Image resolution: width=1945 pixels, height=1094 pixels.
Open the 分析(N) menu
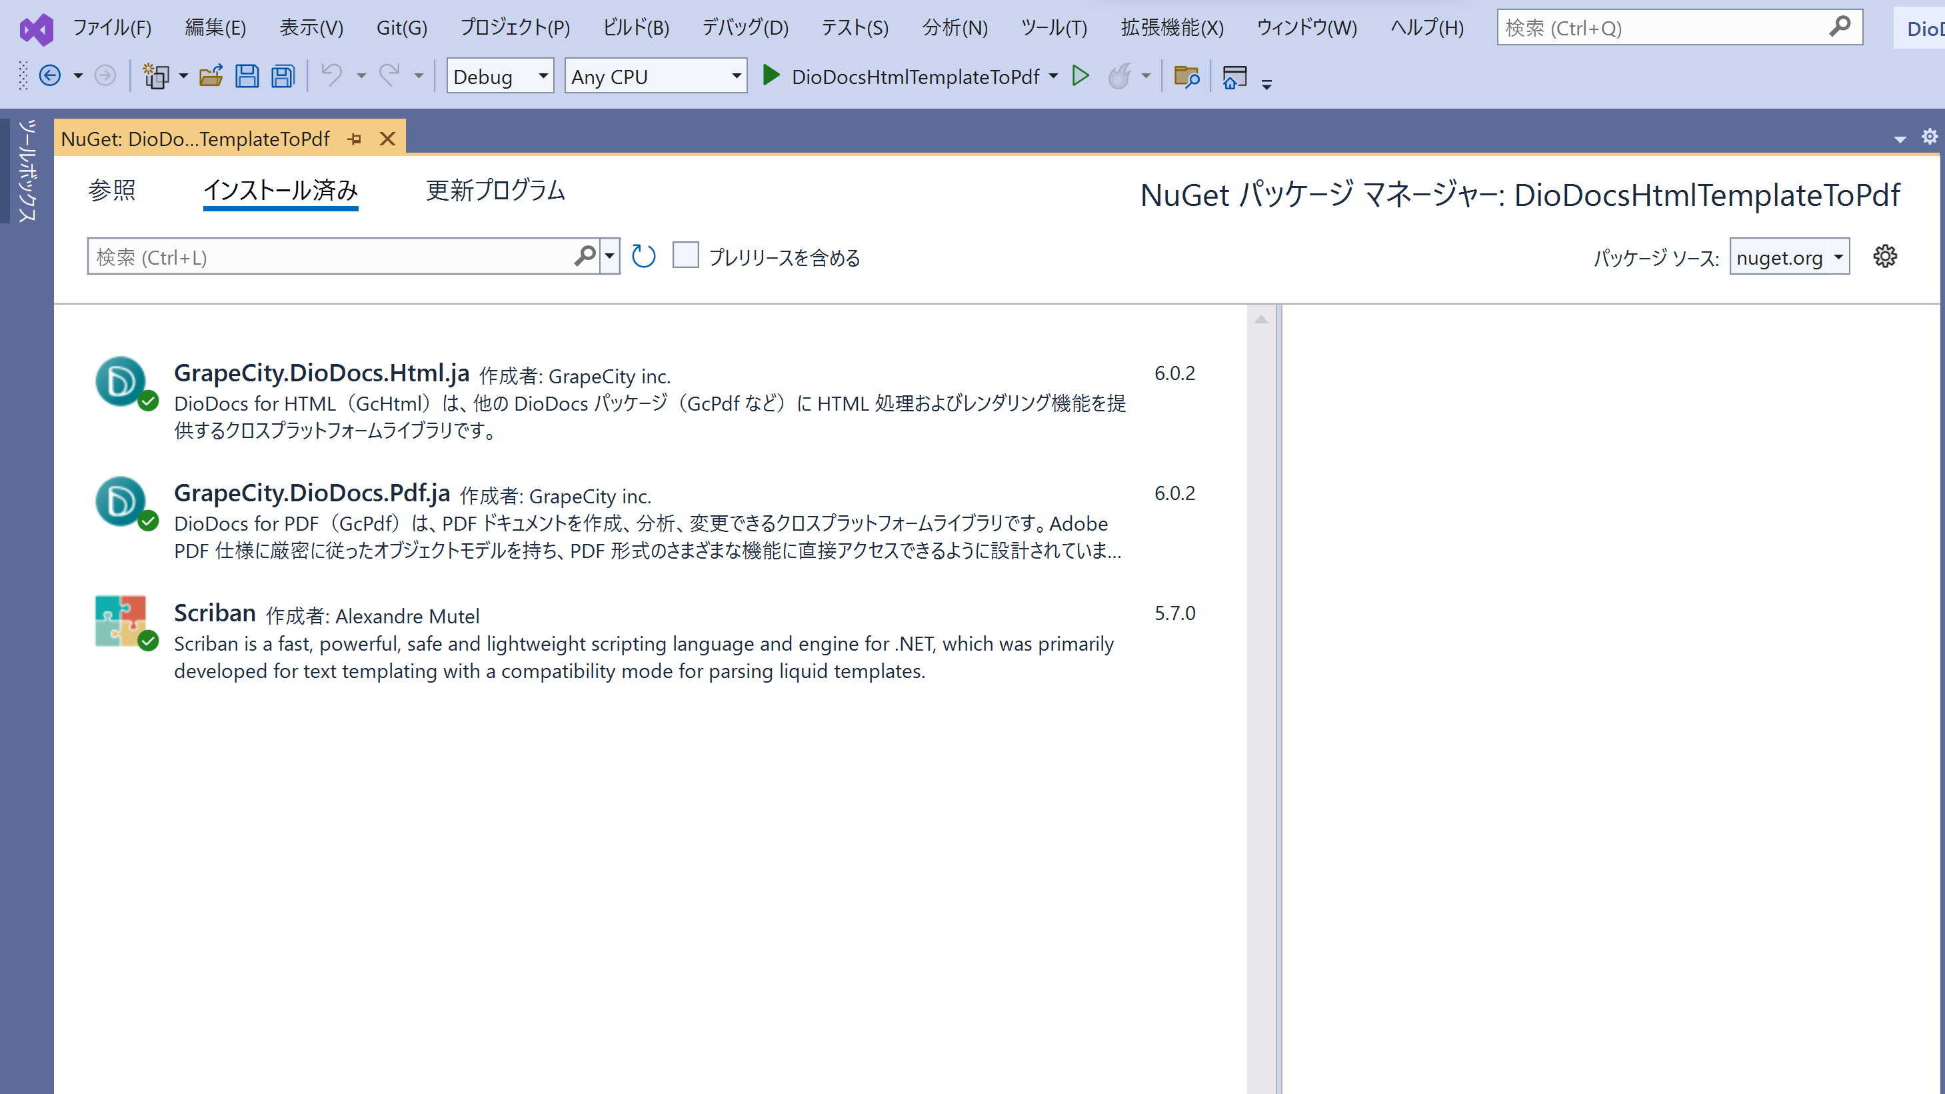pos(955,28)
